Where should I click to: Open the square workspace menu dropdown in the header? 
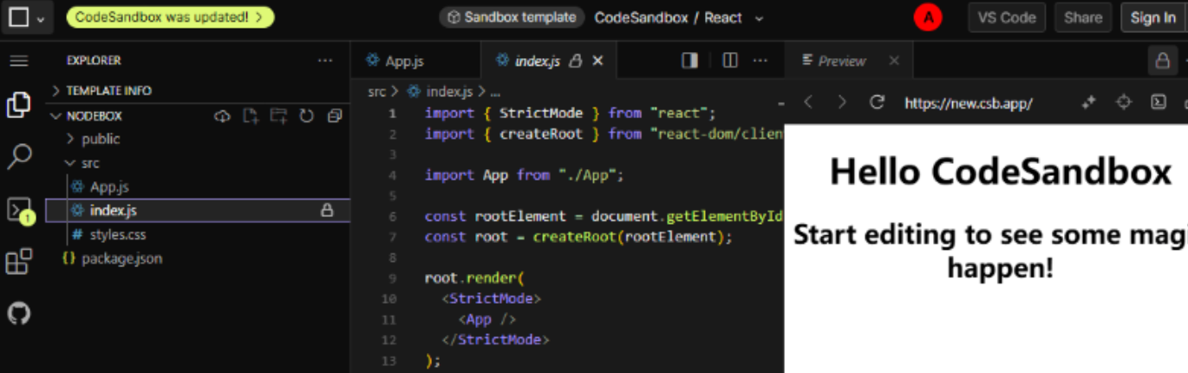pos(27,18)
